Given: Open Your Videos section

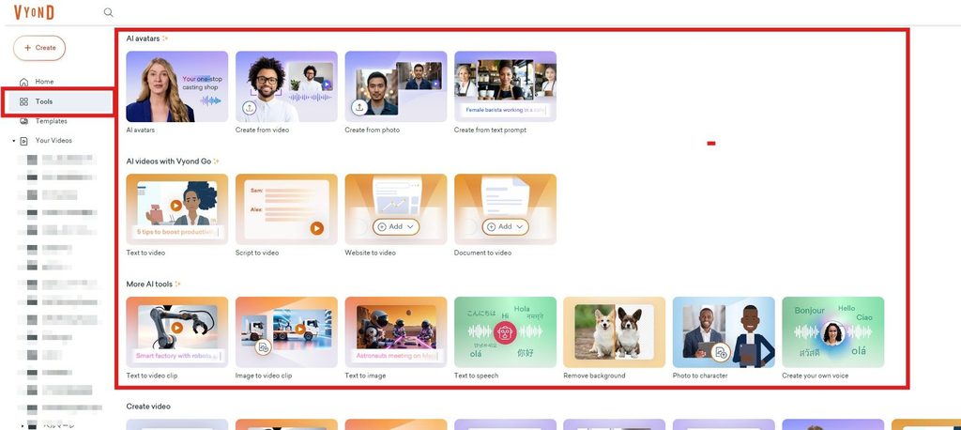Looking at the screenshot, I should [53, 141].
